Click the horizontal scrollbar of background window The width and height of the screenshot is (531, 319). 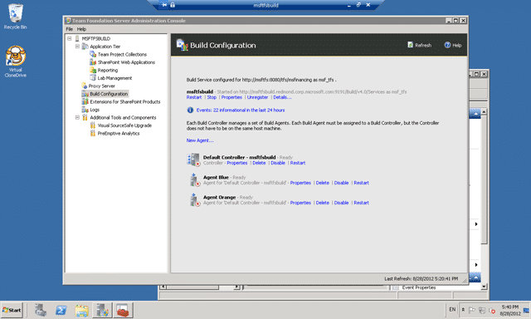(x=199, y=287)
